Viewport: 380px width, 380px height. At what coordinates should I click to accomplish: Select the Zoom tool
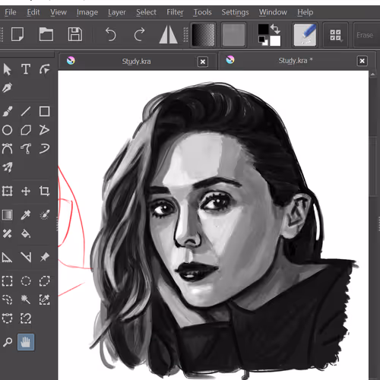point(8,342)
